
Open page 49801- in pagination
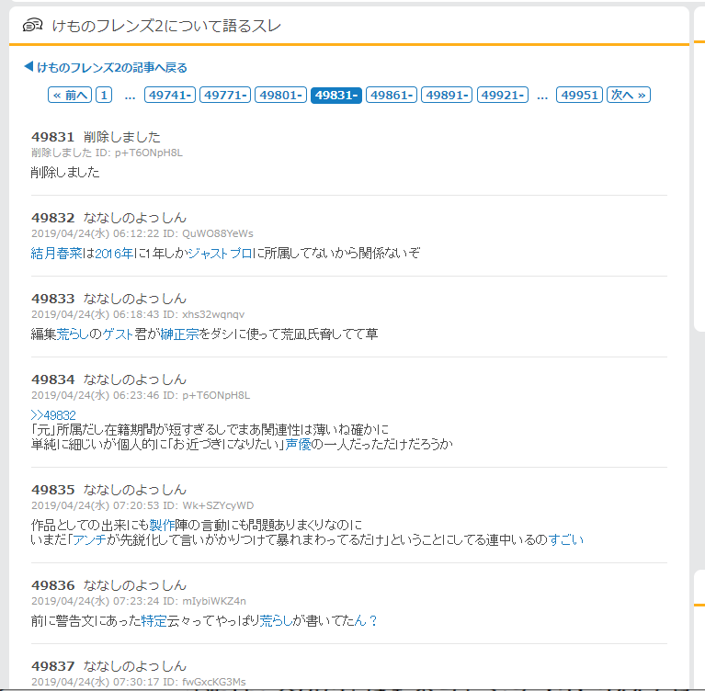pos(280,95)
